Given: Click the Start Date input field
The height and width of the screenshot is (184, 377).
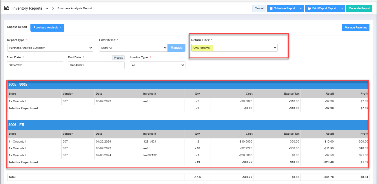Looking at the screenshot, I should pos(35,65).
